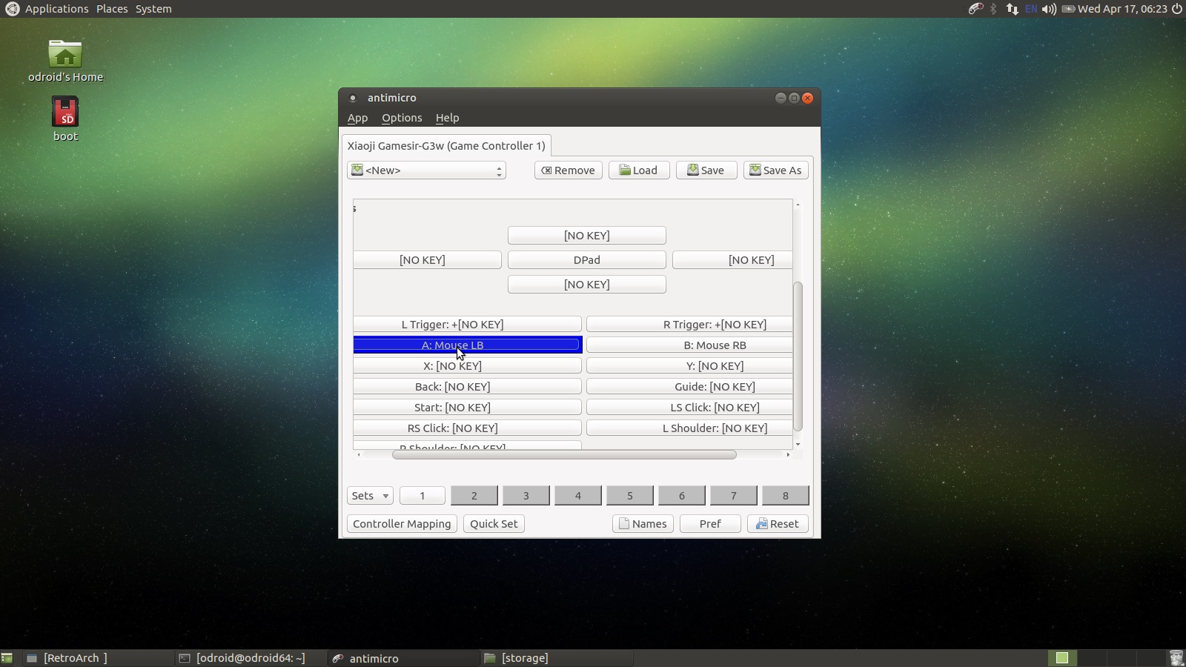The height and width of the screenshot is (667, 1186).
Task: Select the Xiaoji Gamesir-G3w controller tab
Action: 446,146
